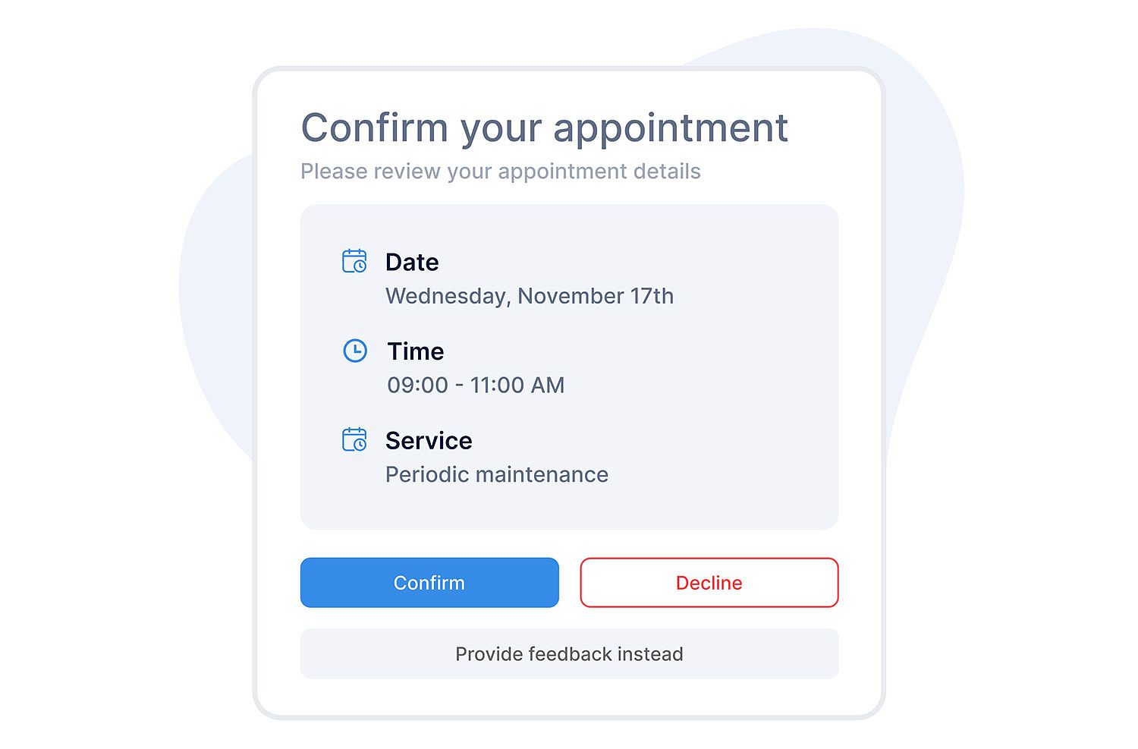
Task: Click the calendar icon beside Service
Action: [354, 439]
